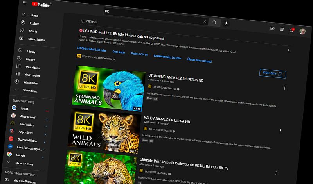This screenshot has width=313, height=184.
Task: Open the account avatar menu
Action: 302,31
